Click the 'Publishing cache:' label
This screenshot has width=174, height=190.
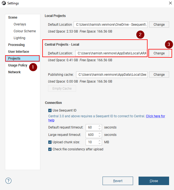[x=61, y=75]
